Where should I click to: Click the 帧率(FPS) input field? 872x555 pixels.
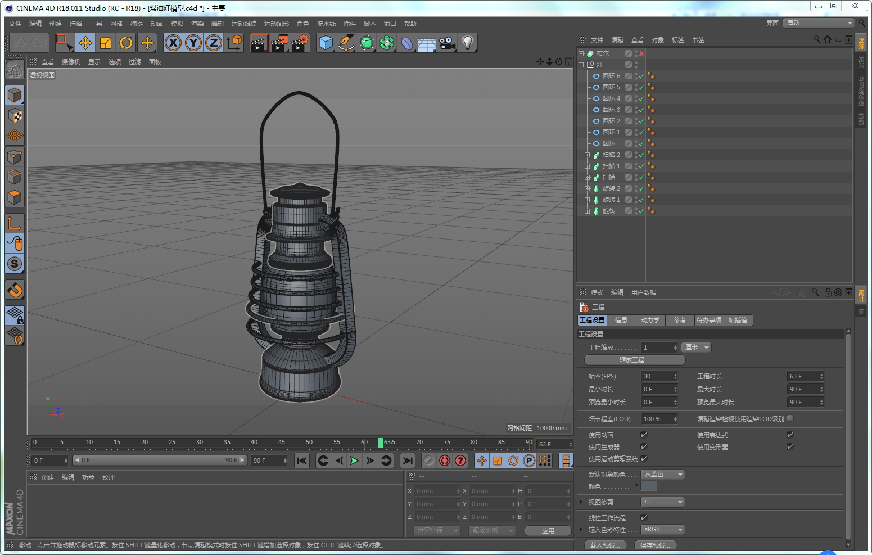pos(659,376)
